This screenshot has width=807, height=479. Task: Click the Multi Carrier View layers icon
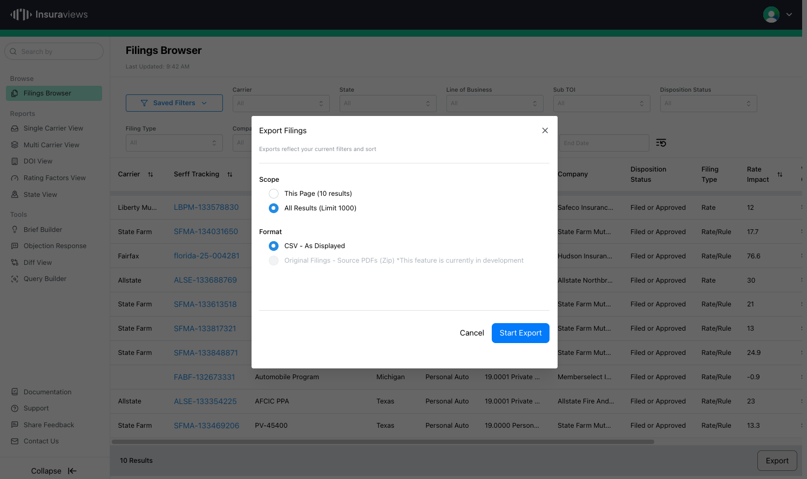15,145
